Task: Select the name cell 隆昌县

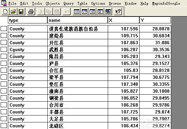Action: 78,56
